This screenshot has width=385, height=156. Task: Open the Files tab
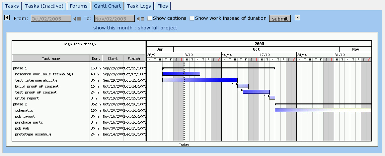[x=163, y=6]
